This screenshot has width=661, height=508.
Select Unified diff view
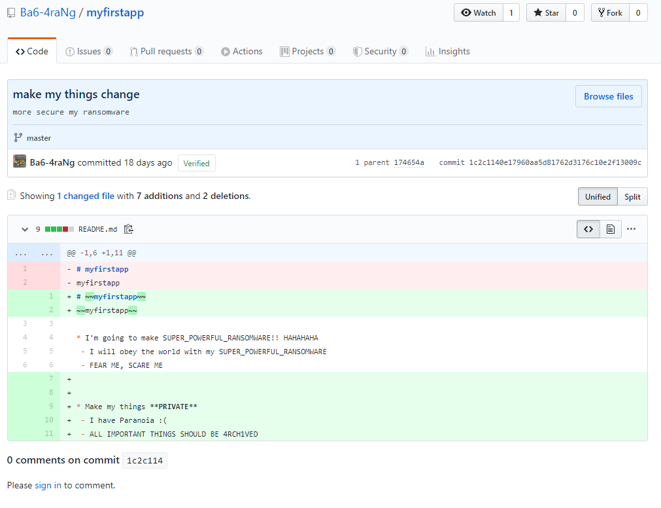tap(598, 196)
